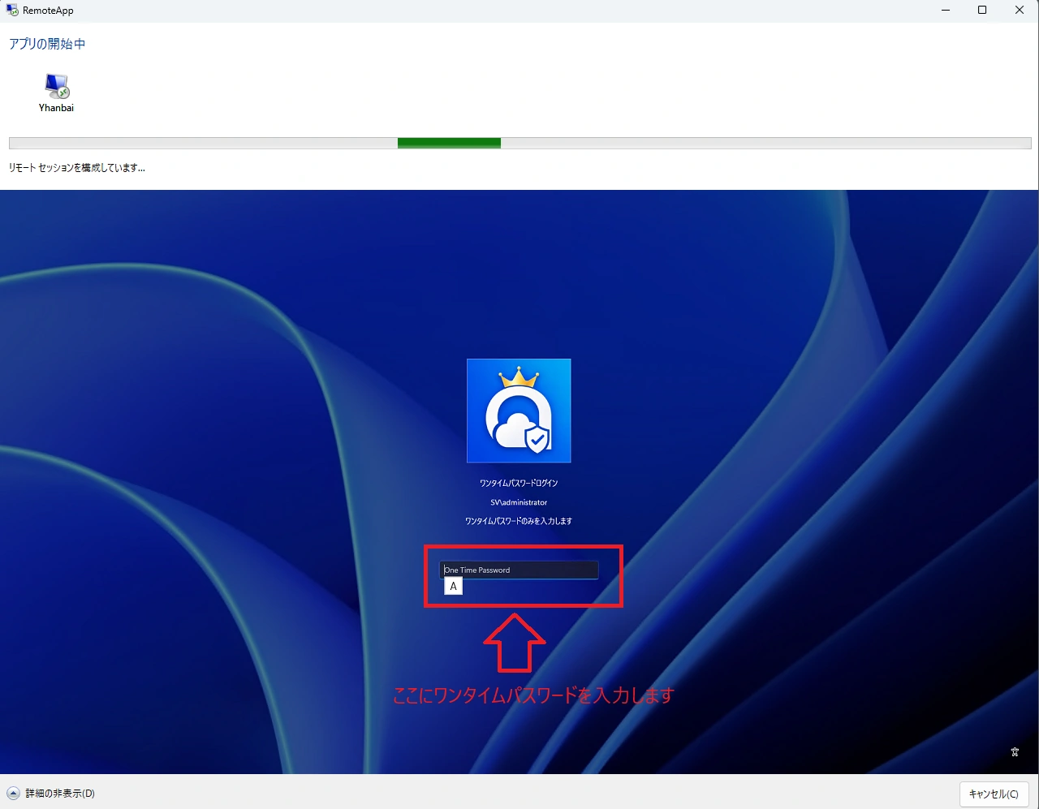This screenshot has width=1039, height=809.
Task: Click the ワンタイムパスワードのみを入力します instruction text
Action: (x=519, y=521)
